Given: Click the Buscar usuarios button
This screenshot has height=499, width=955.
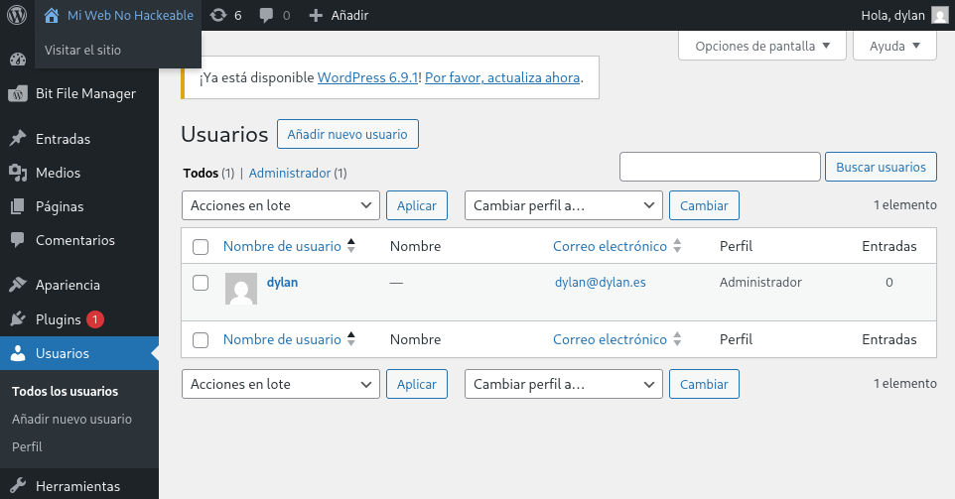Looking at the screenshot, I should click(880, 168).
